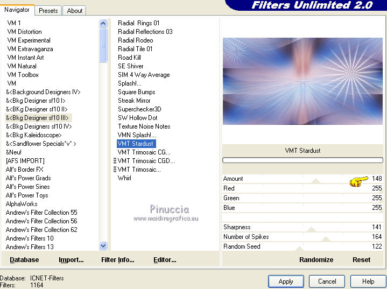387x289 pixels.
Task: Select VMT Trimosaic CG... filter
Action: coord(144,152)
